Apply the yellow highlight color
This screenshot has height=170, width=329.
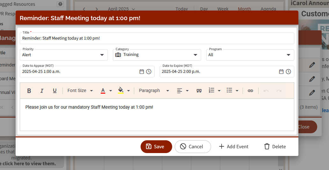(121, 91)
